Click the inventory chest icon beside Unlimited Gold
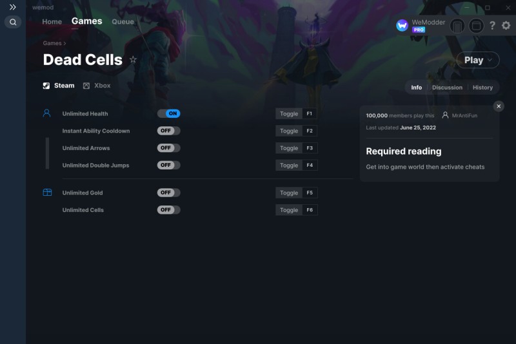516x344 pixels. (47, 192)
